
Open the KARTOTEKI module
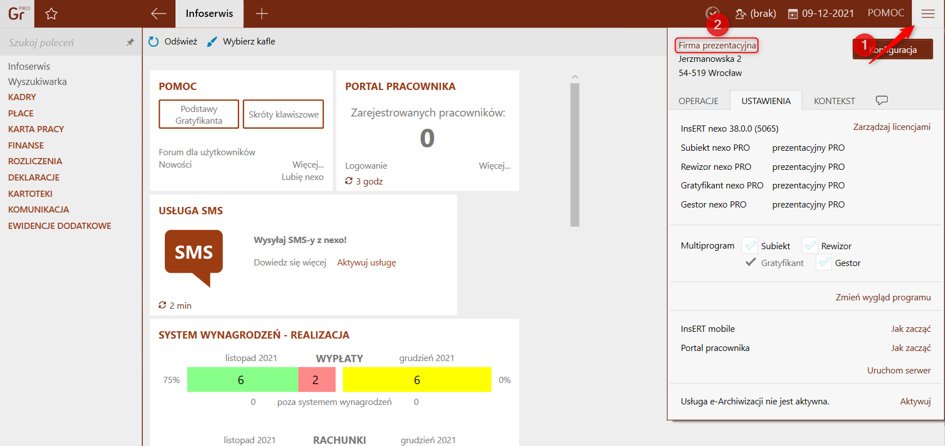coord(30,193)
